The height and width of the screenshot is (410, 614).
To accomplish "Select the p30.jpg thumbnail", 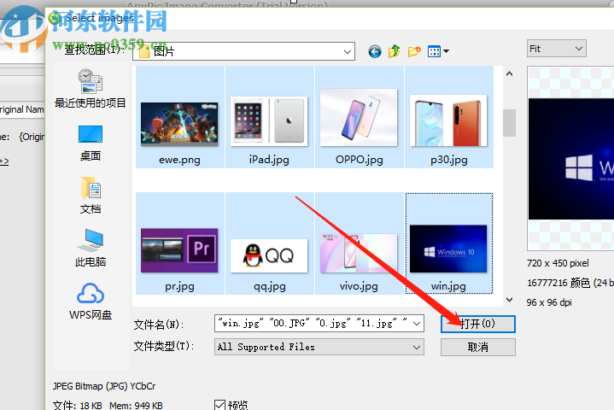I will (x=448, y=120).
